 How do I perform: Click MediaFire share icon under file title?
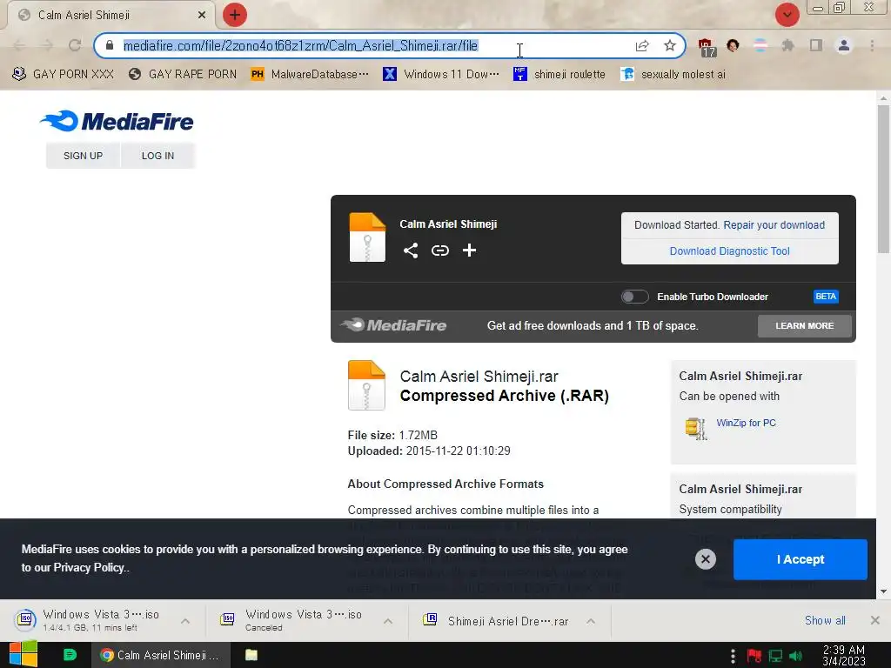[x=411, y=250]
